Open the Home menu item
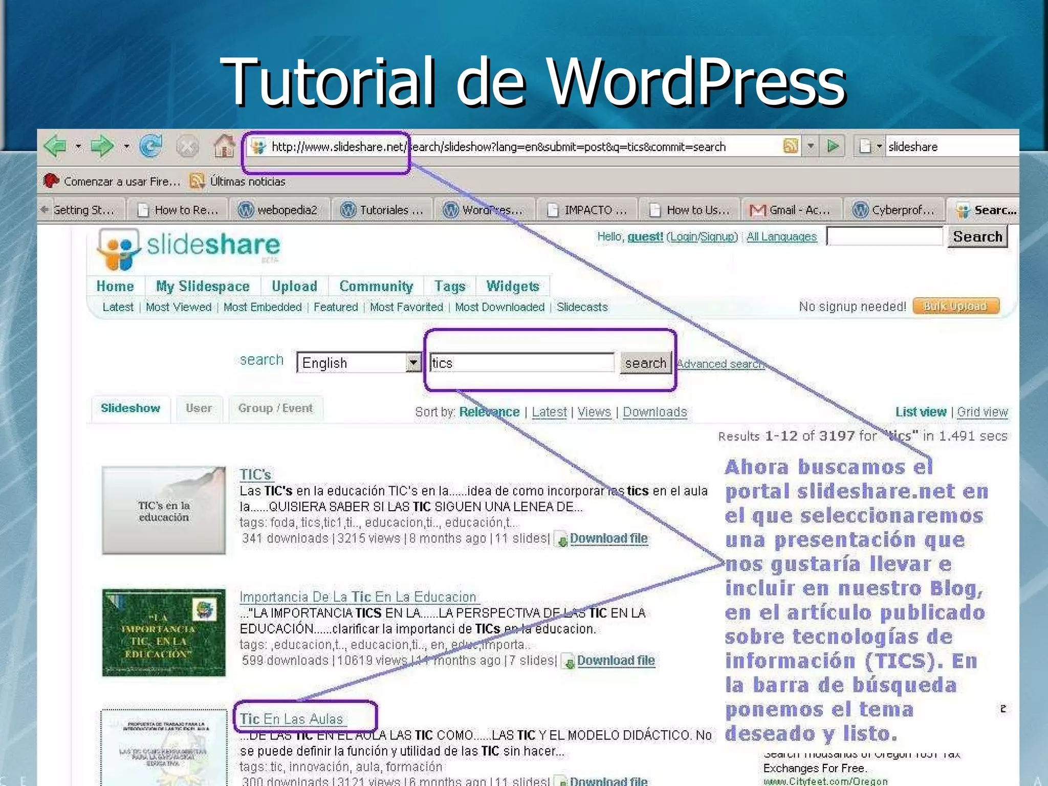1048x786 pixels. pyautogui.click(x=115, y=286)
